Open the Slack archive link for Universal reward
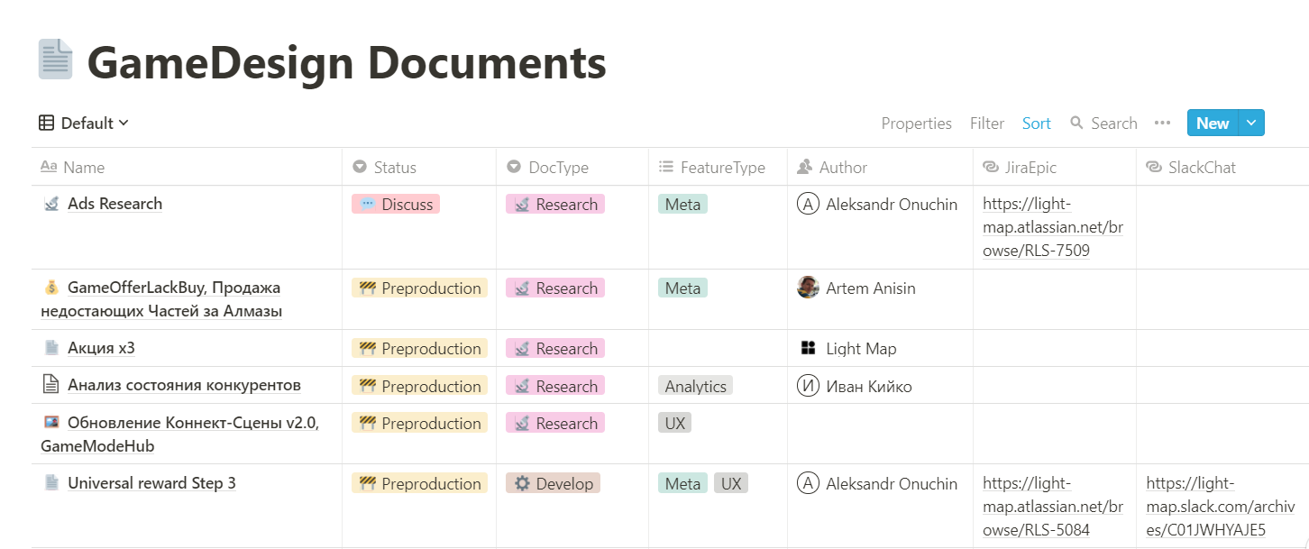Viewport: 1309px width, 549px height. click(1205, 507)
